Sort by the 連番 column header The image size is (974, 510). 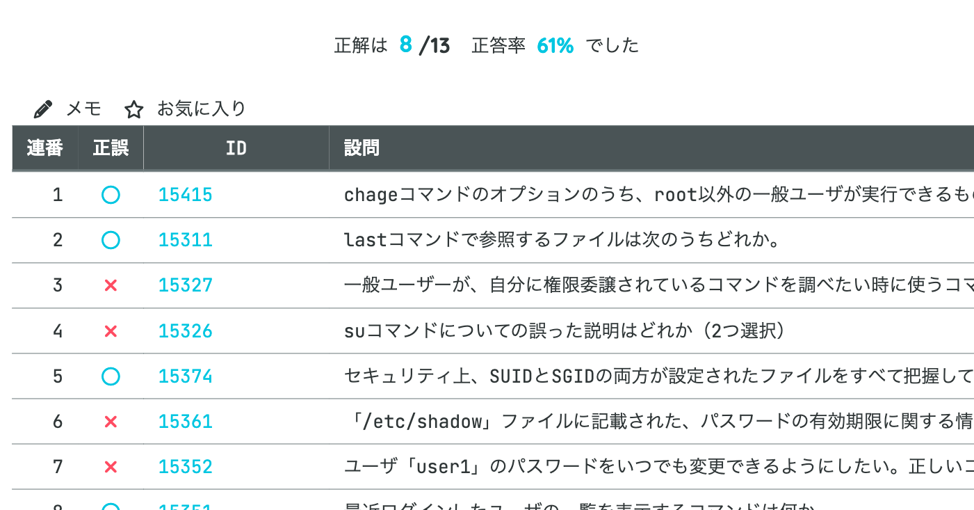[45, 148]
